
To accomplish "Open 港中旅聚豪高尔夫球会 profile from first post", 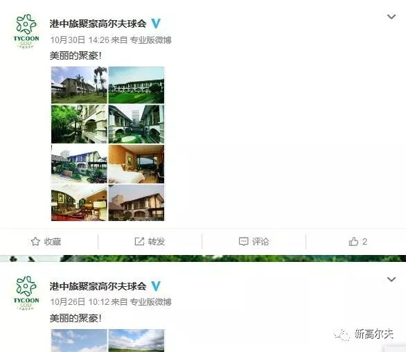I will (x=98, y=24).
